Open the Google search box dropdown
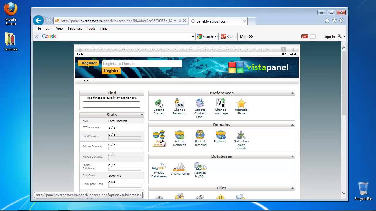 tap(193, 37)
